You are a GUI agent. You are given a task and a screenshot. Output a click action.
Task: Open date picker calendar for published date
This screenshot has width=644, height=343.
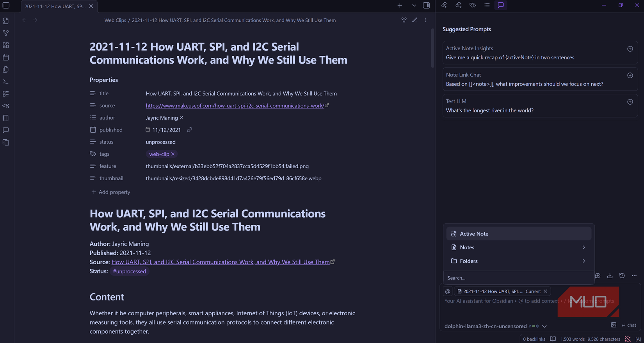pyautogui.click(x=148, y=130)
